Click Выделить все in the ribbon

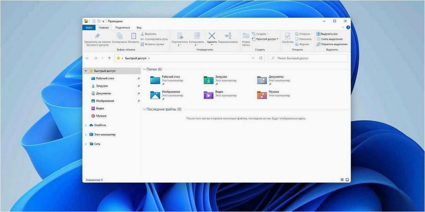[327, 34]
